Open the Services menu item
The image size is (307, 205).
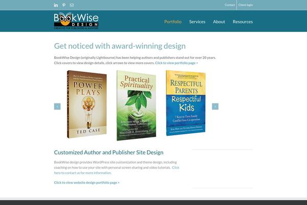pos(197,22)
